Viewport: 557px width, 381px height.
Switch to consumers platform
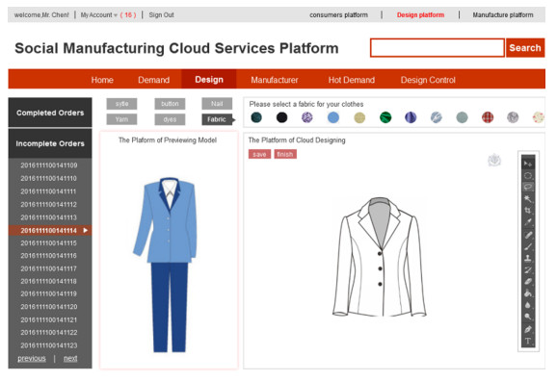coord(338,14)
